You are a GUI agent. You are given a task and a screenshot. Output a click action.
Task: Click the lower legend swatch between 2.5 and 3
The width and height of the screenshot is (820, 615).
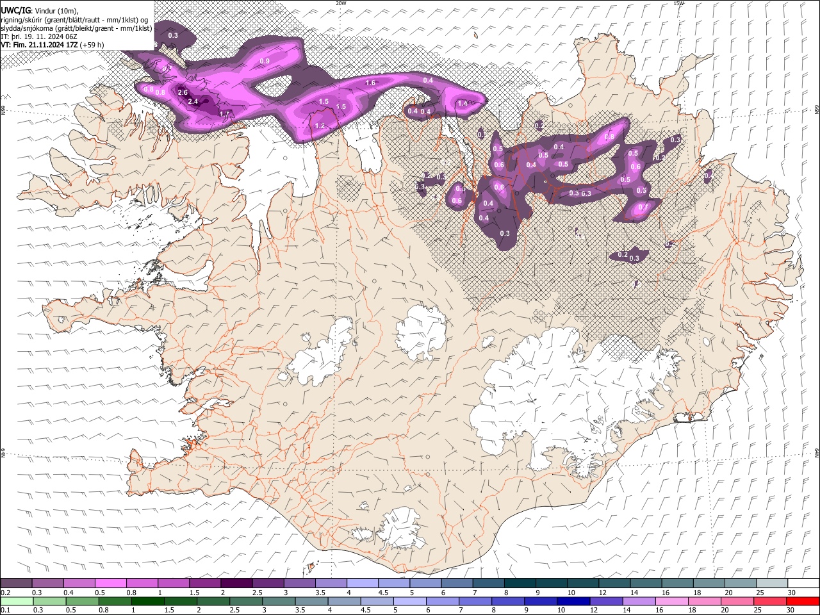click(x=245, y=601)
